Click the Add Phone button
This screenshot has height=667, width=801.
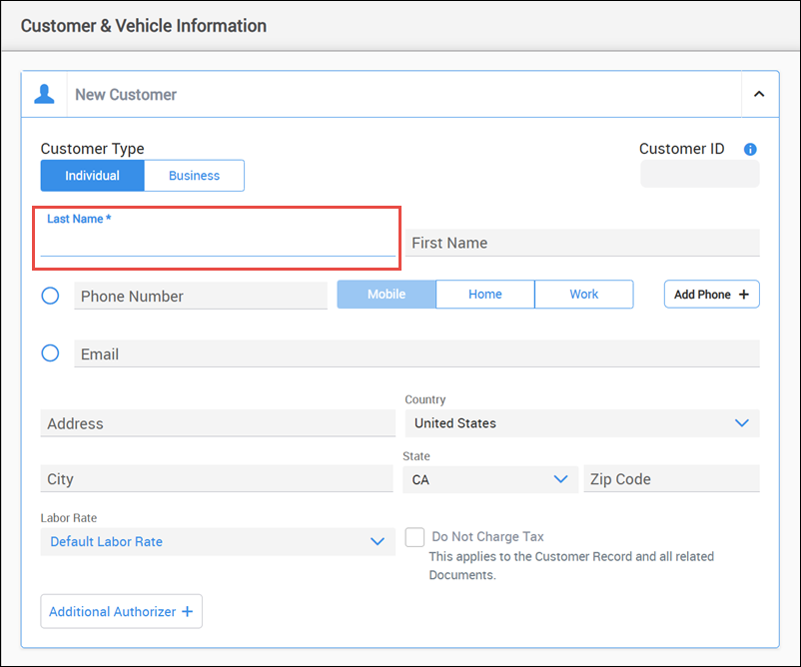click(711, 295)
